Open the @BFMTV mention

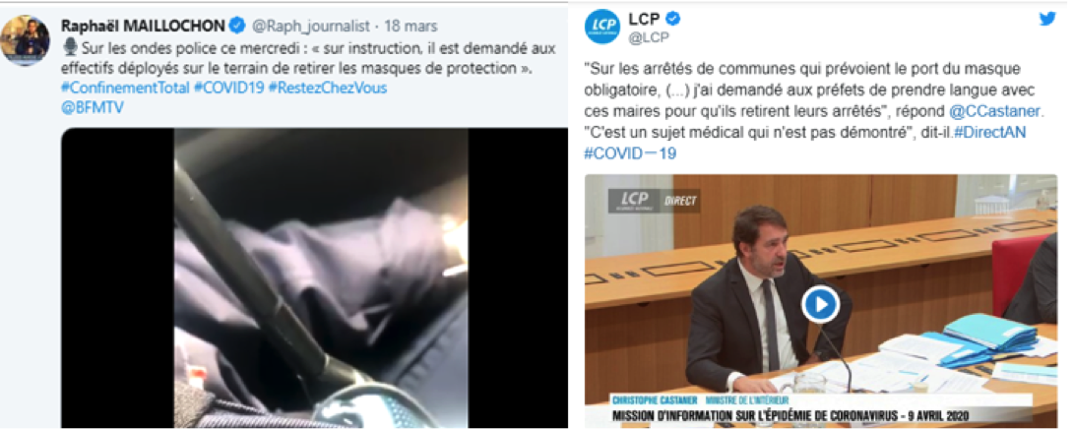click(93, 107)
